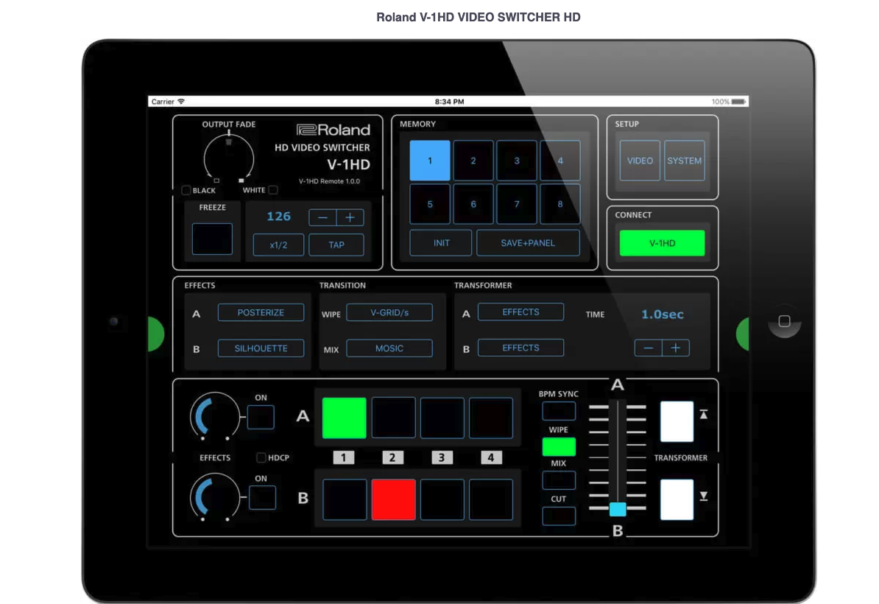Click the A/B crossfader blue handle

[x=617, y=509]
